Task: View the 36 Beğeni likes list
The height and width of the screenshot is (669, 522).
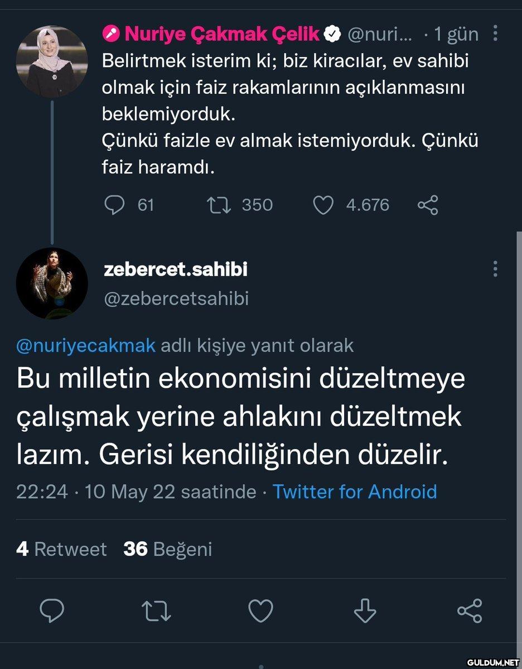Action: [x=168, y=549]
